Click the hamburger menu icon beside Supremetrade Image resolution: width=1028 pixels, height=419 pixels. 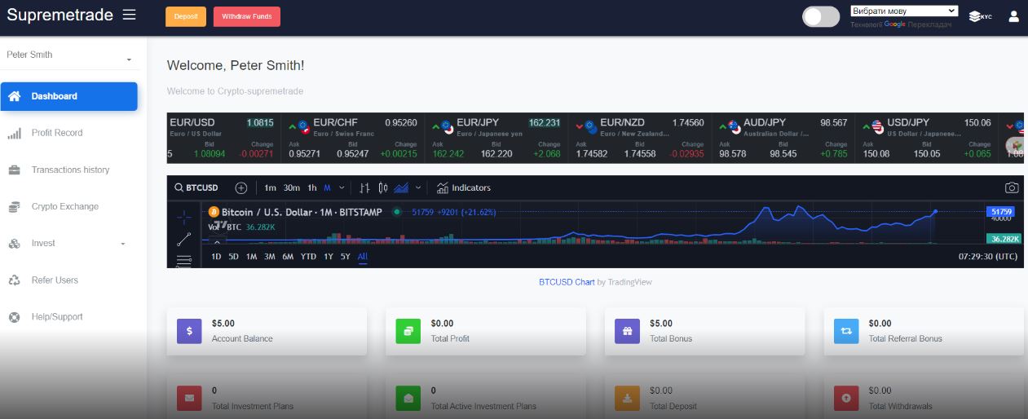point(129,15)
